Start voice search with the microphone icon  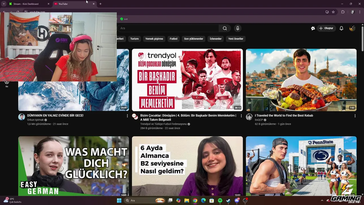238,28
